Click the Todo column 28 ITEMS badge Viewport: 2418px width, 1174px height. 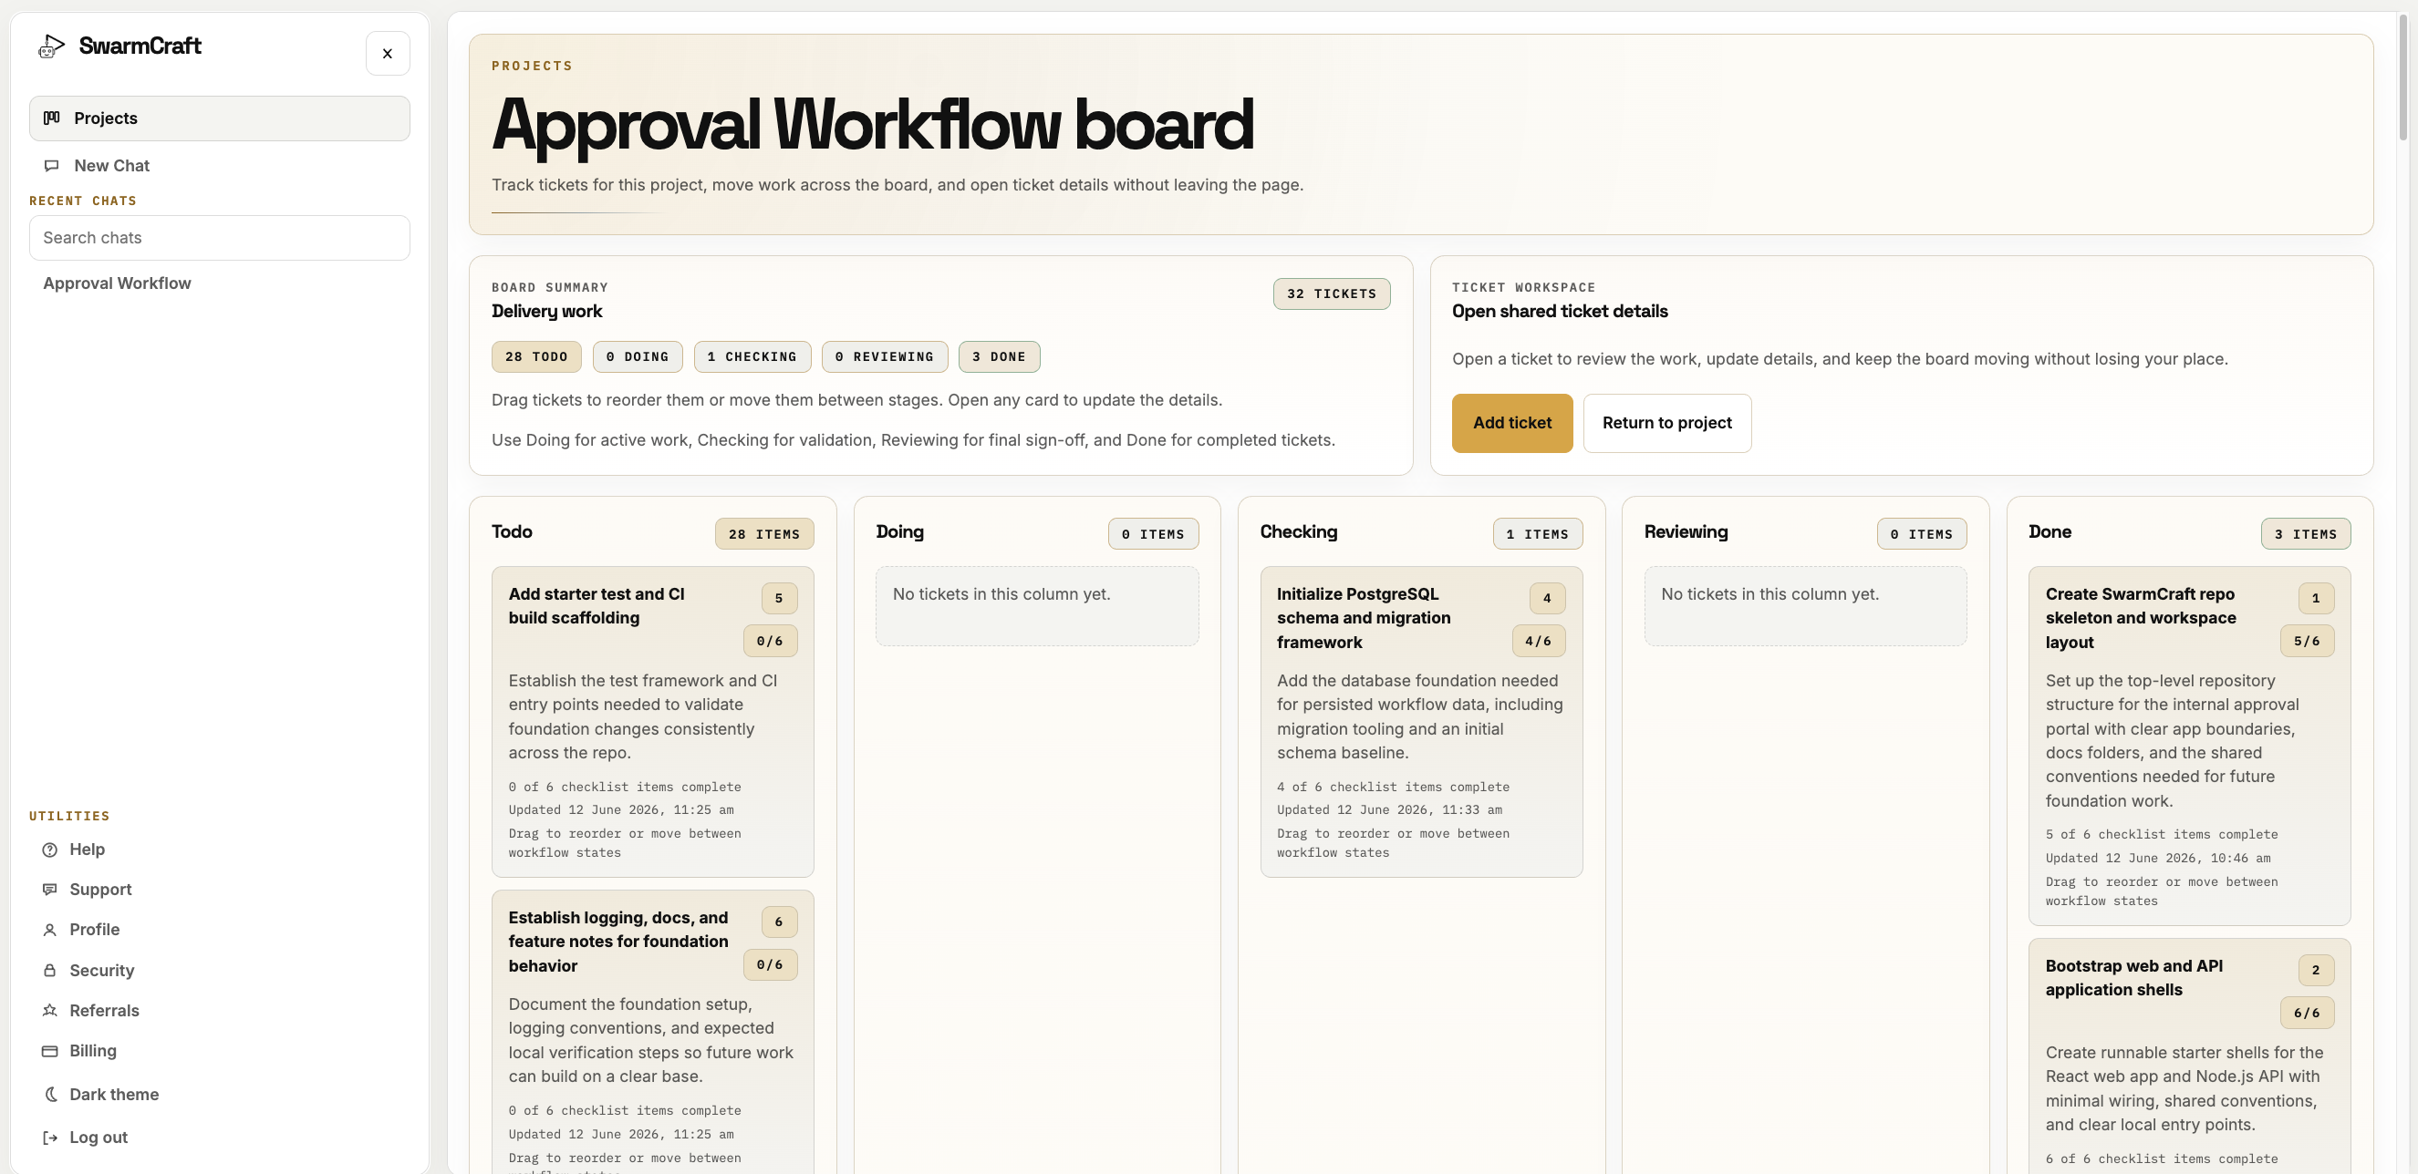click(x=764, y=533)
